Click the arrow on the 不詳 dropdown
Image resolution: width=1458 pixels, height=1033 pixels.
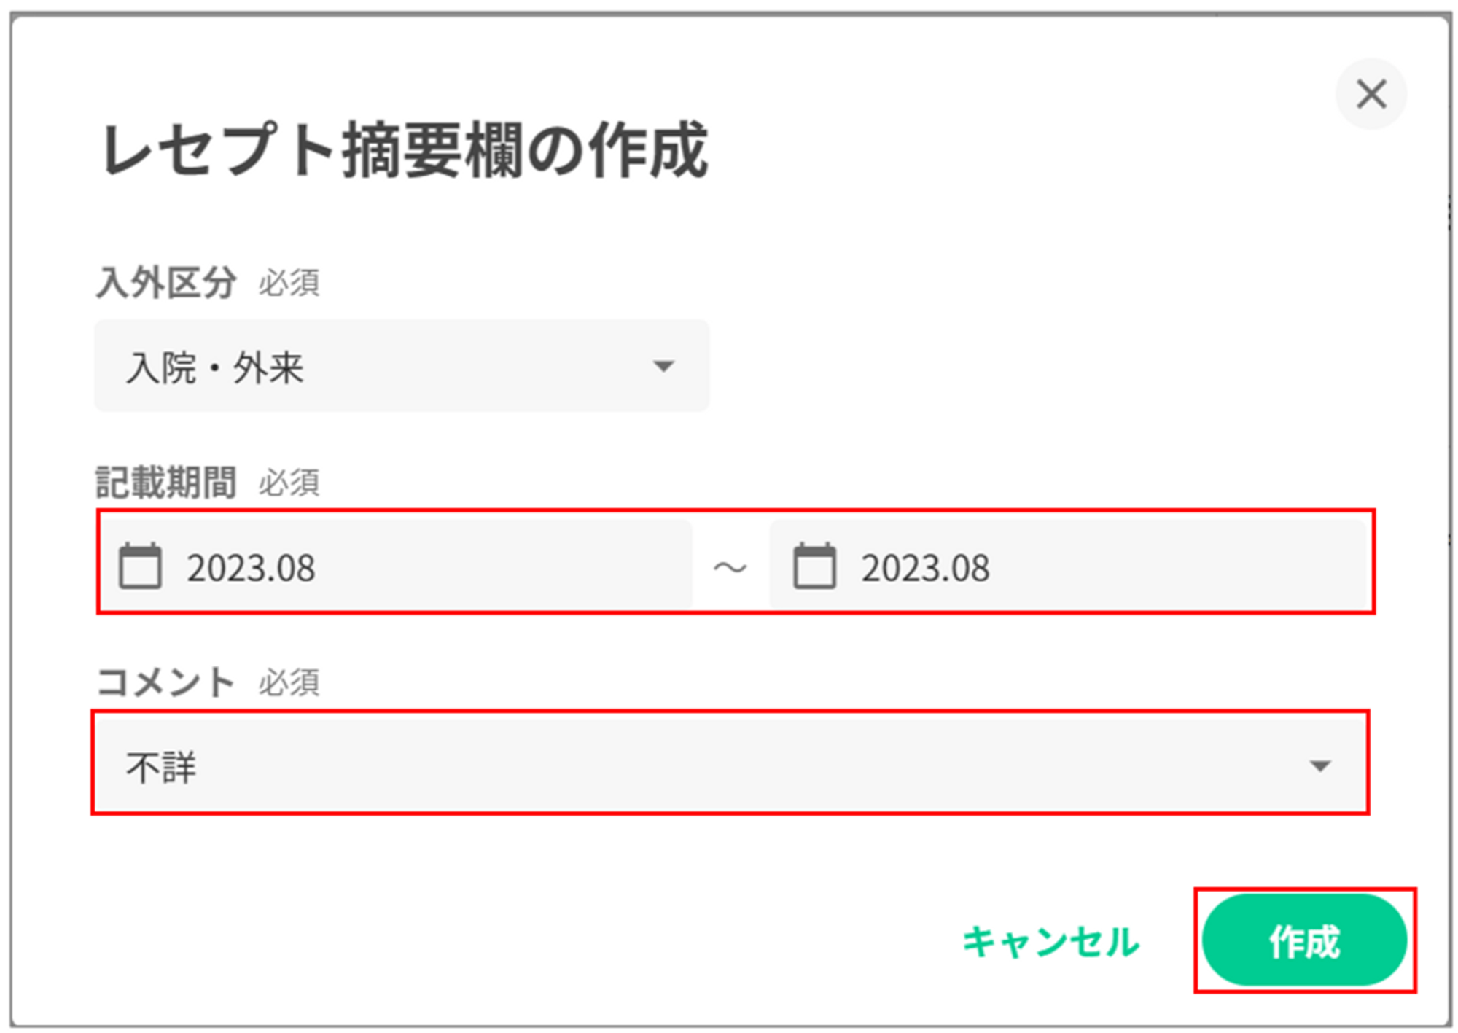[1319, 765]
